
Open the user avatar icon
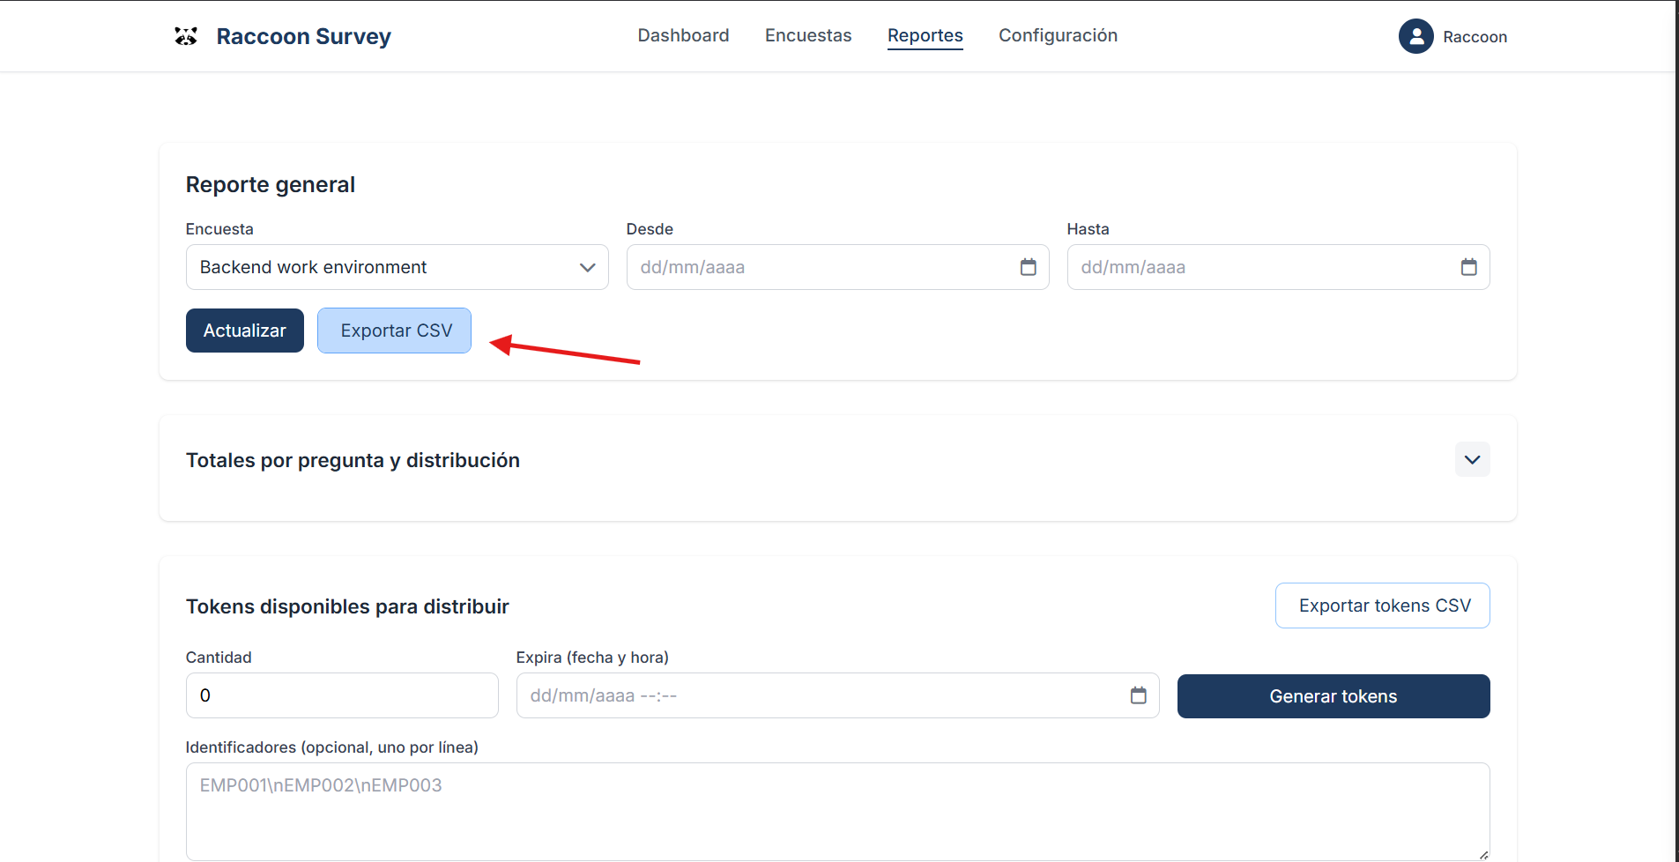[x=1415, y=36]
